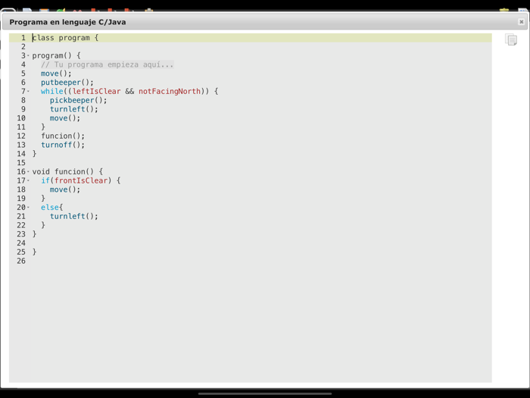
Task: Collapse the while loop fold arrow
Action: (x=29, y=92)
